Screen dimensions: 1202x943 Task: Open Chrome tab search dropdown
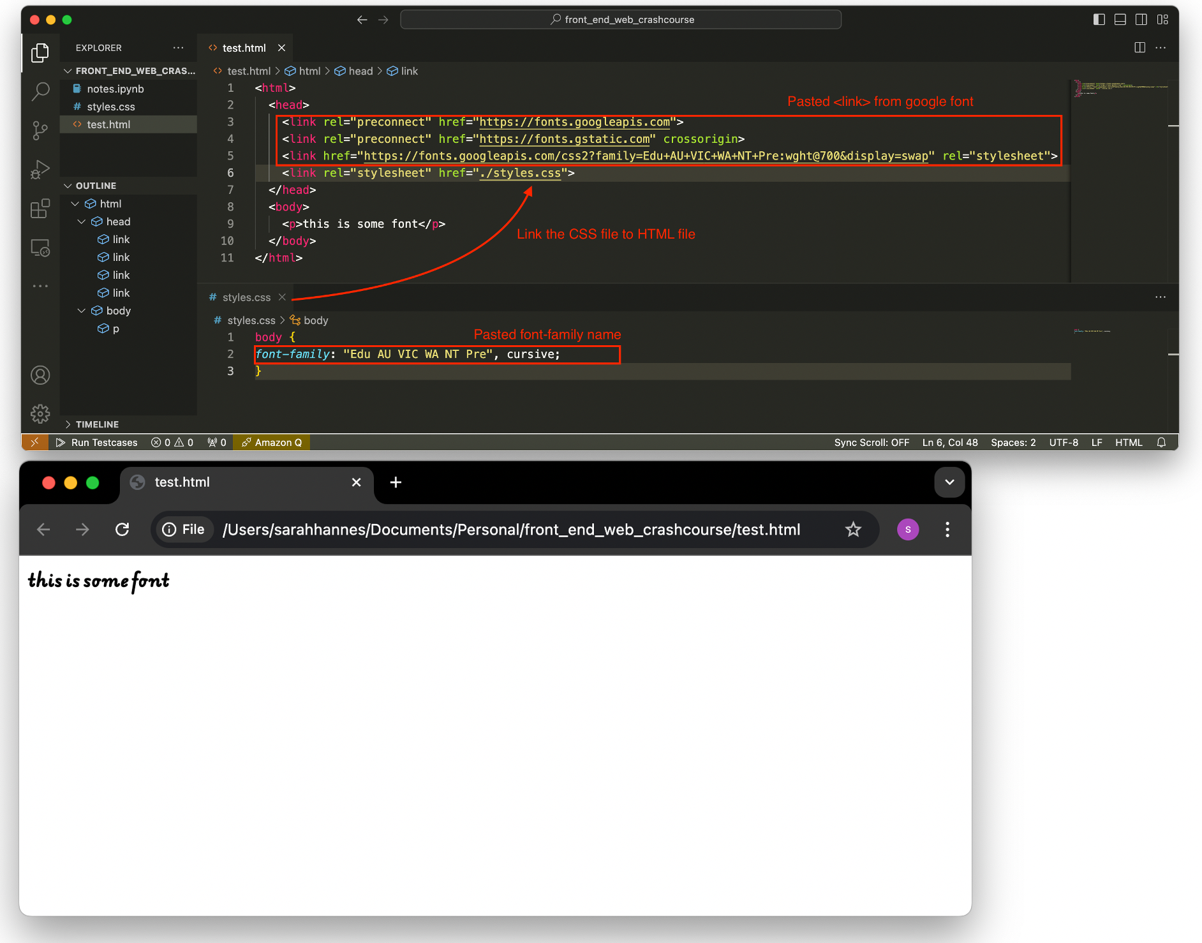[x=949, y=482]
